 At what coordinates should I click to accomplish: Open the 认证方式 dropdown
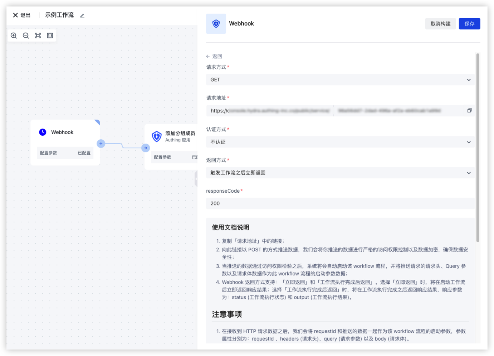(x=340, y=142)
